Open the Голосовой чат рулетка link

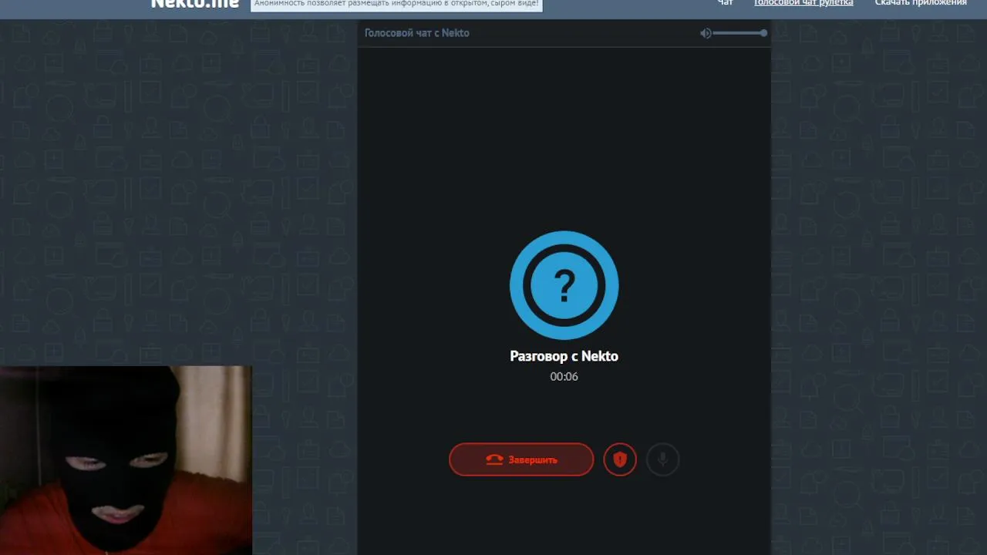click(803, 3)
